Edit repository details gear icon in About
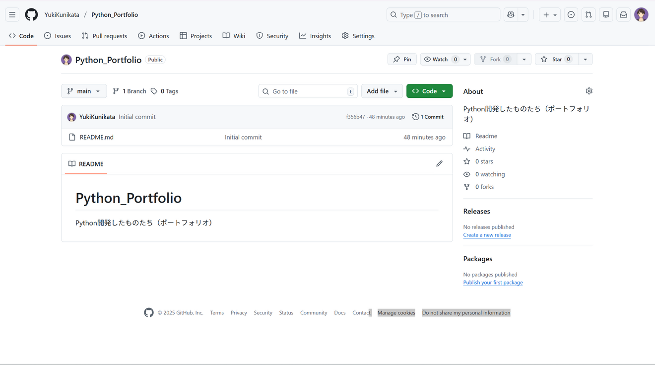The width and height of the screenshot is (655, 365). 589,91
